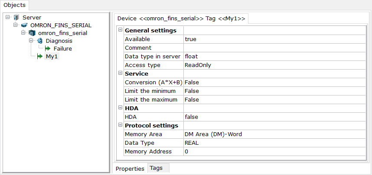Click the Diagnosis gear icon
Image resolution: width=372 pixels, height=175 pixels.
click(40, 41)
